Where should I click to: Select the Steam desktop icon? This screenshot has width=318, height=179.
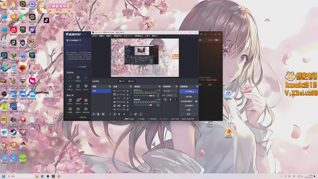click(x=14, y=132)
